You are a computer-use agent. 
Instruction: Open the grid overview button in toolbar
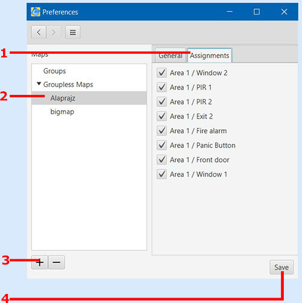tap(72, 32)
